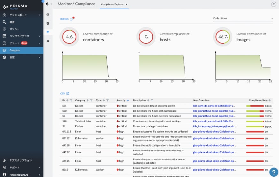This screenshot has height=177, width=279.
Task: Expand the ダッシュボード menu chevron
Action: click(39, 15)
